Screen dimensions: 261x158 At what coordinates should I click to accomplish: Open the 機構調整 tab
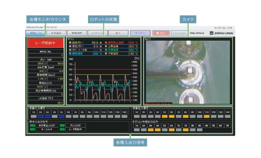[77, 33]
